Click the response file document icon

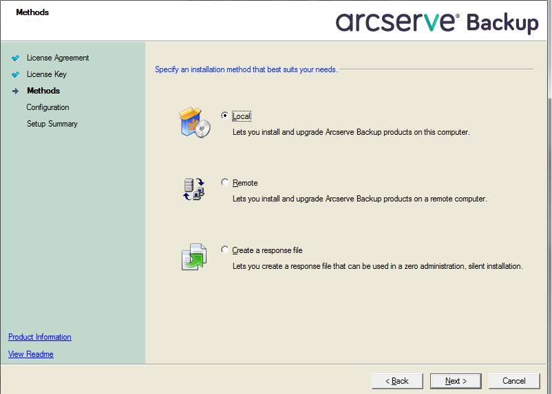194,256
